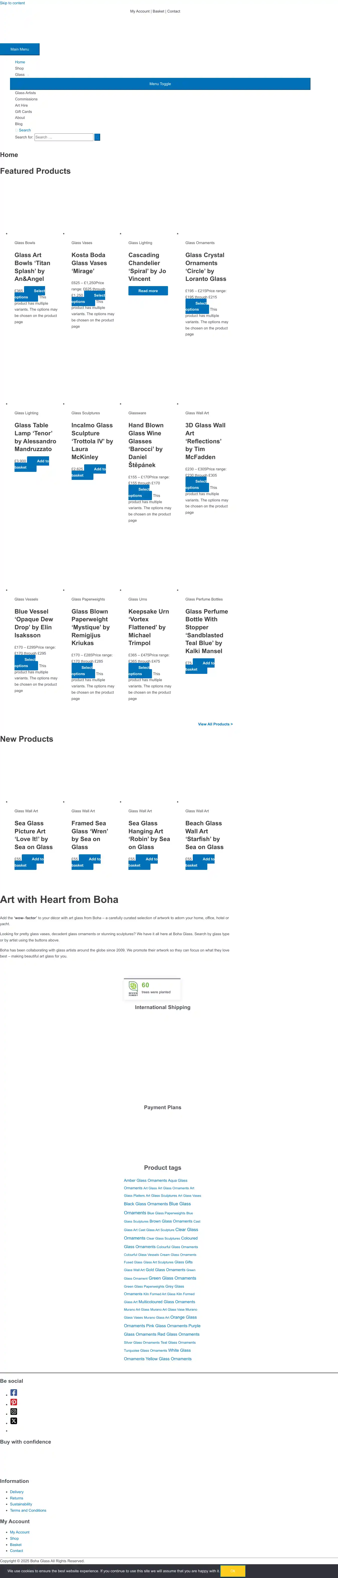The image size is (338, 1578).
Task: Open the Instagram social icon
Action: click(x=14, y=1411)
